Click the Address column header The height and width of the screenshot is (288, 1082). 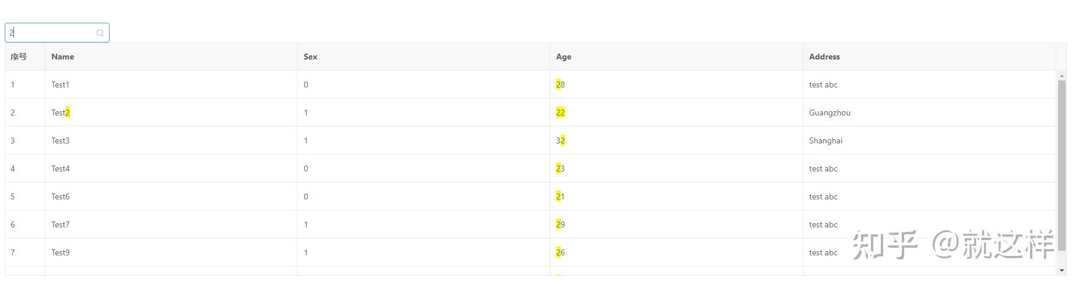[824, 57]
